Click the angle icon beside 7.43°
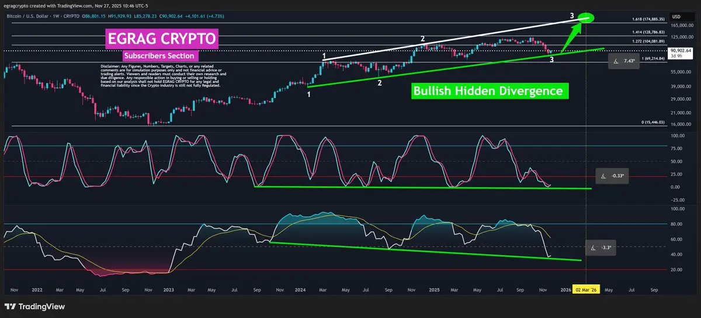Viewport: 701px width, 318px height. [x=615, y=61]
